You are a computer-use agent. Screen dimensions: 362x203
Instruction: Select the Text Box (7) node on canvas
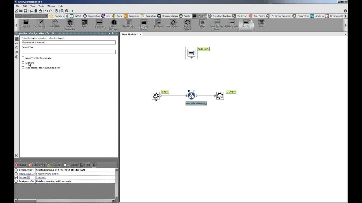point(191,53)
